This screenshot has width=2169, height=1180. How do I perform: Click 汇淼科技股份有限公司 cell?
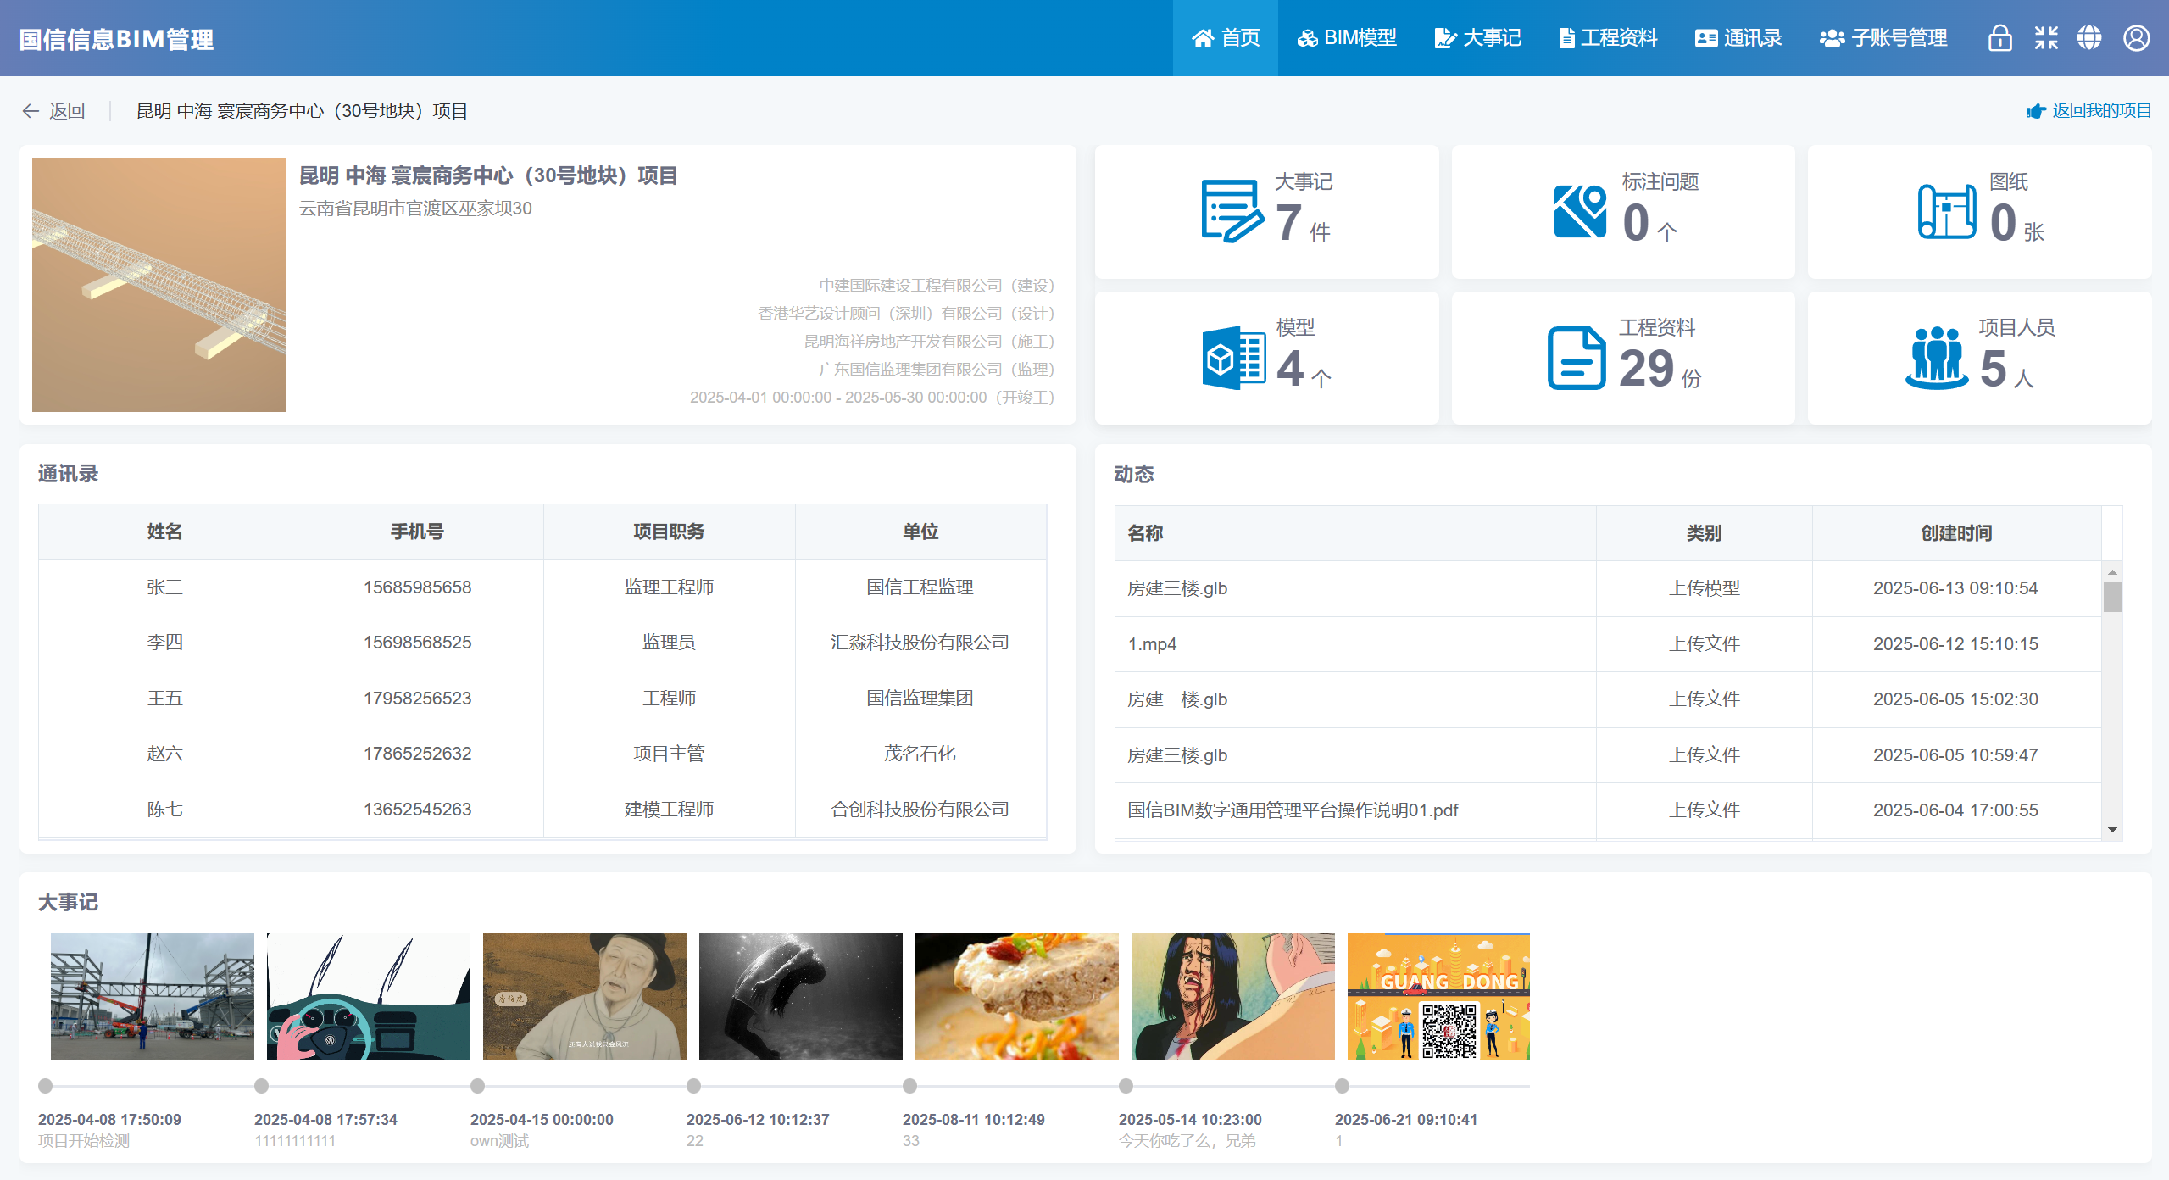tap(920, 643)
